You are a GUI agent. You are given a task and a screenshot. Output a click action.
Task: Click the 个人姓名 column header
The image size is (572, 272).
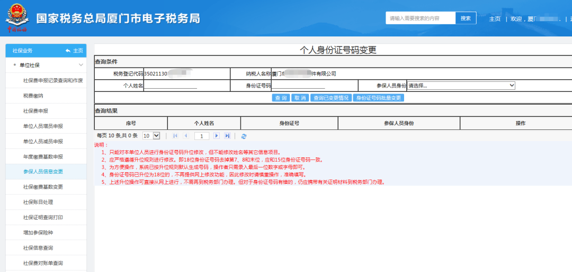(204, 123)
